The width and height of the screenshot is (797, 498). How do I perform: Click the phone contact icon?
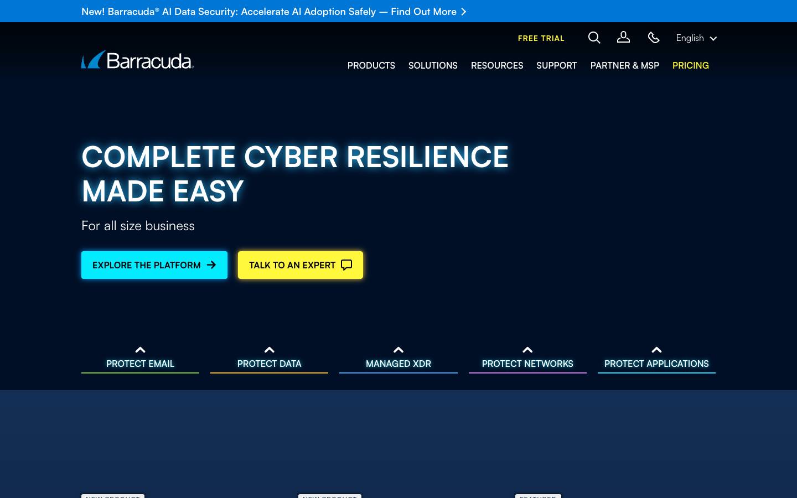tap(654, 38)
